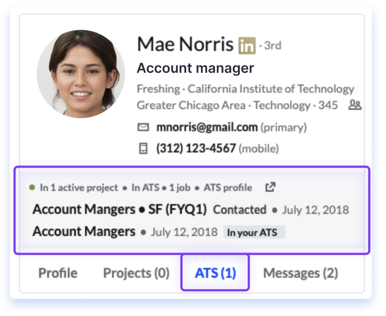Viewport: 386px width, 316px height.
Task: Click Freshing company name
Action: coord(158,89)
